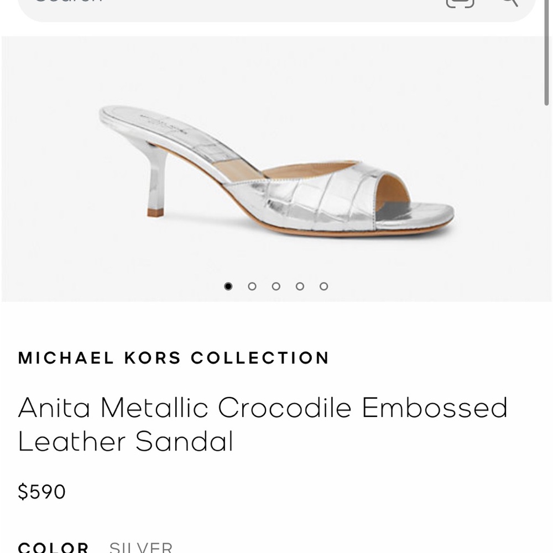Screen dimensions: 553x553
Task: View product details by tapping Leather Sandal text
Action: point(125,441)
